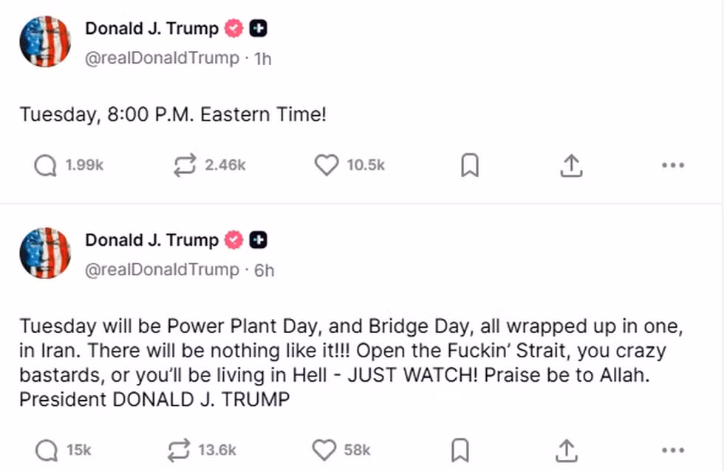Screen dimensions: 727x471
Task: Click the verified badge on the 1h post
Action: pos(234,29)
